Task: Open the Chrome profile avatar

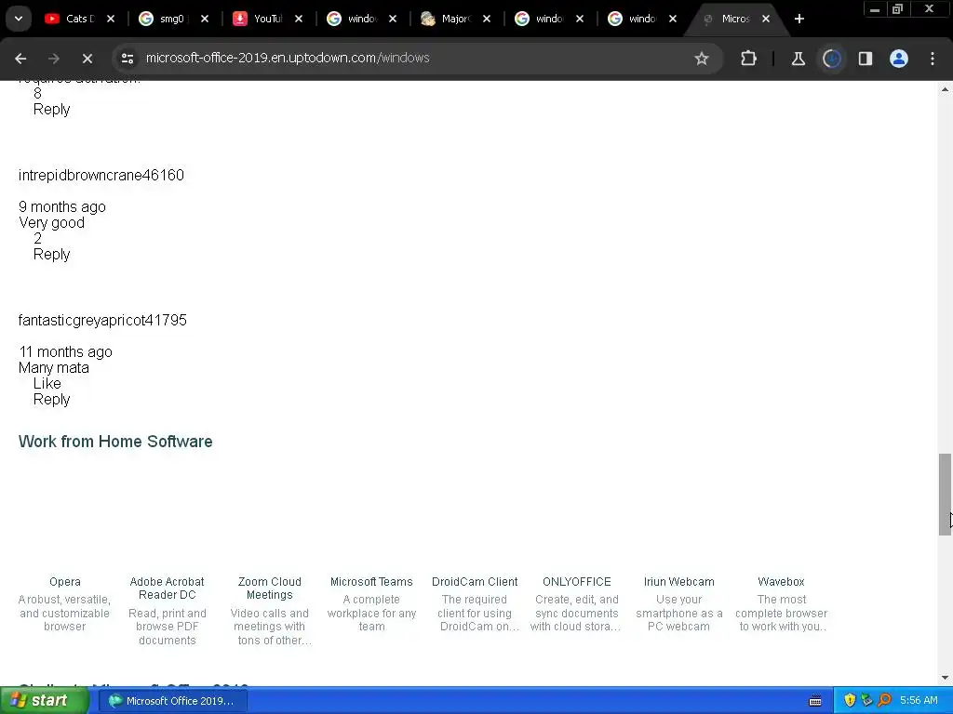Action: point(899,59)
